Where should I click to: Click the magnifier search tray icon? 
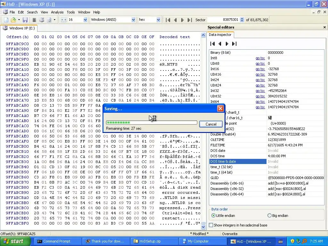coord(304,242)
